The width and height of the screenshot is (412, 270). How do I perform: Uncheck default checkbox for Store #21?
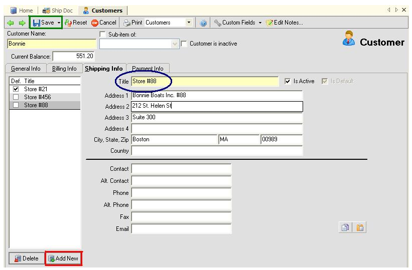(x=16, y=89)
